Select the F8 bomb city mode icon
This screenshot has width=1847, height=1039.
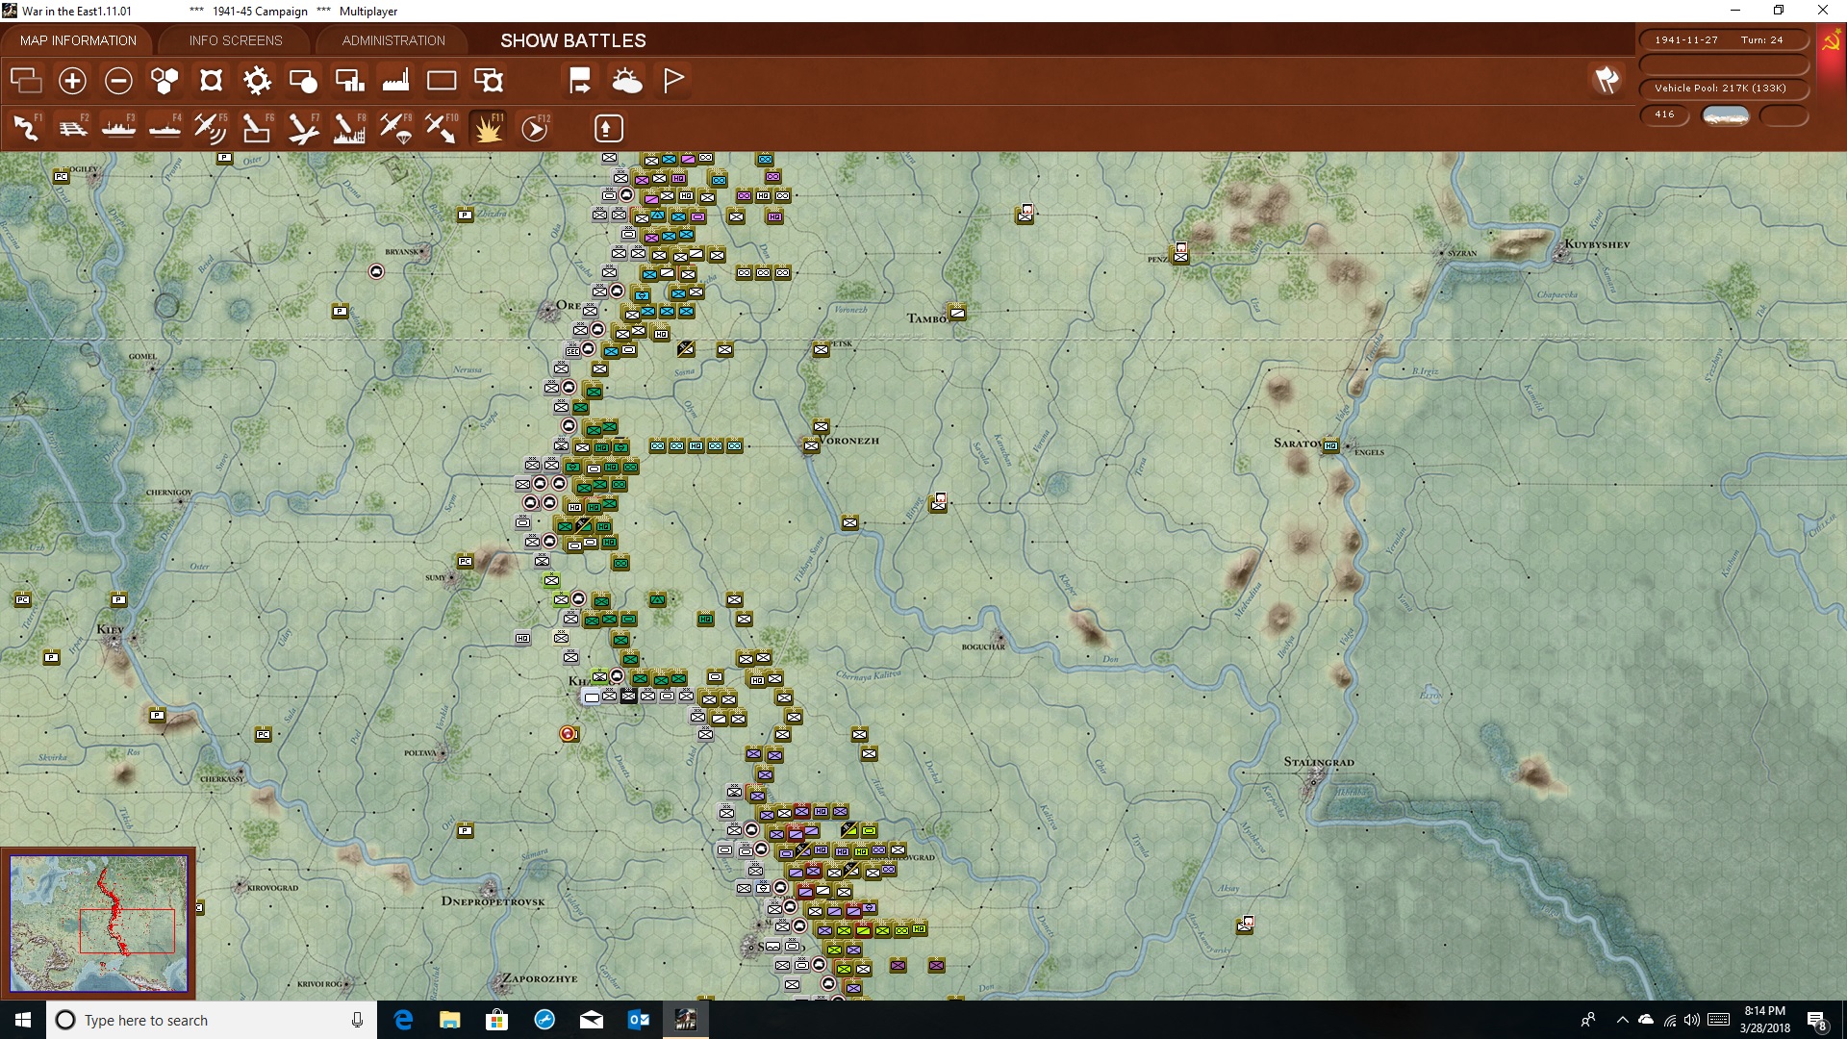[x=349, y=127]
